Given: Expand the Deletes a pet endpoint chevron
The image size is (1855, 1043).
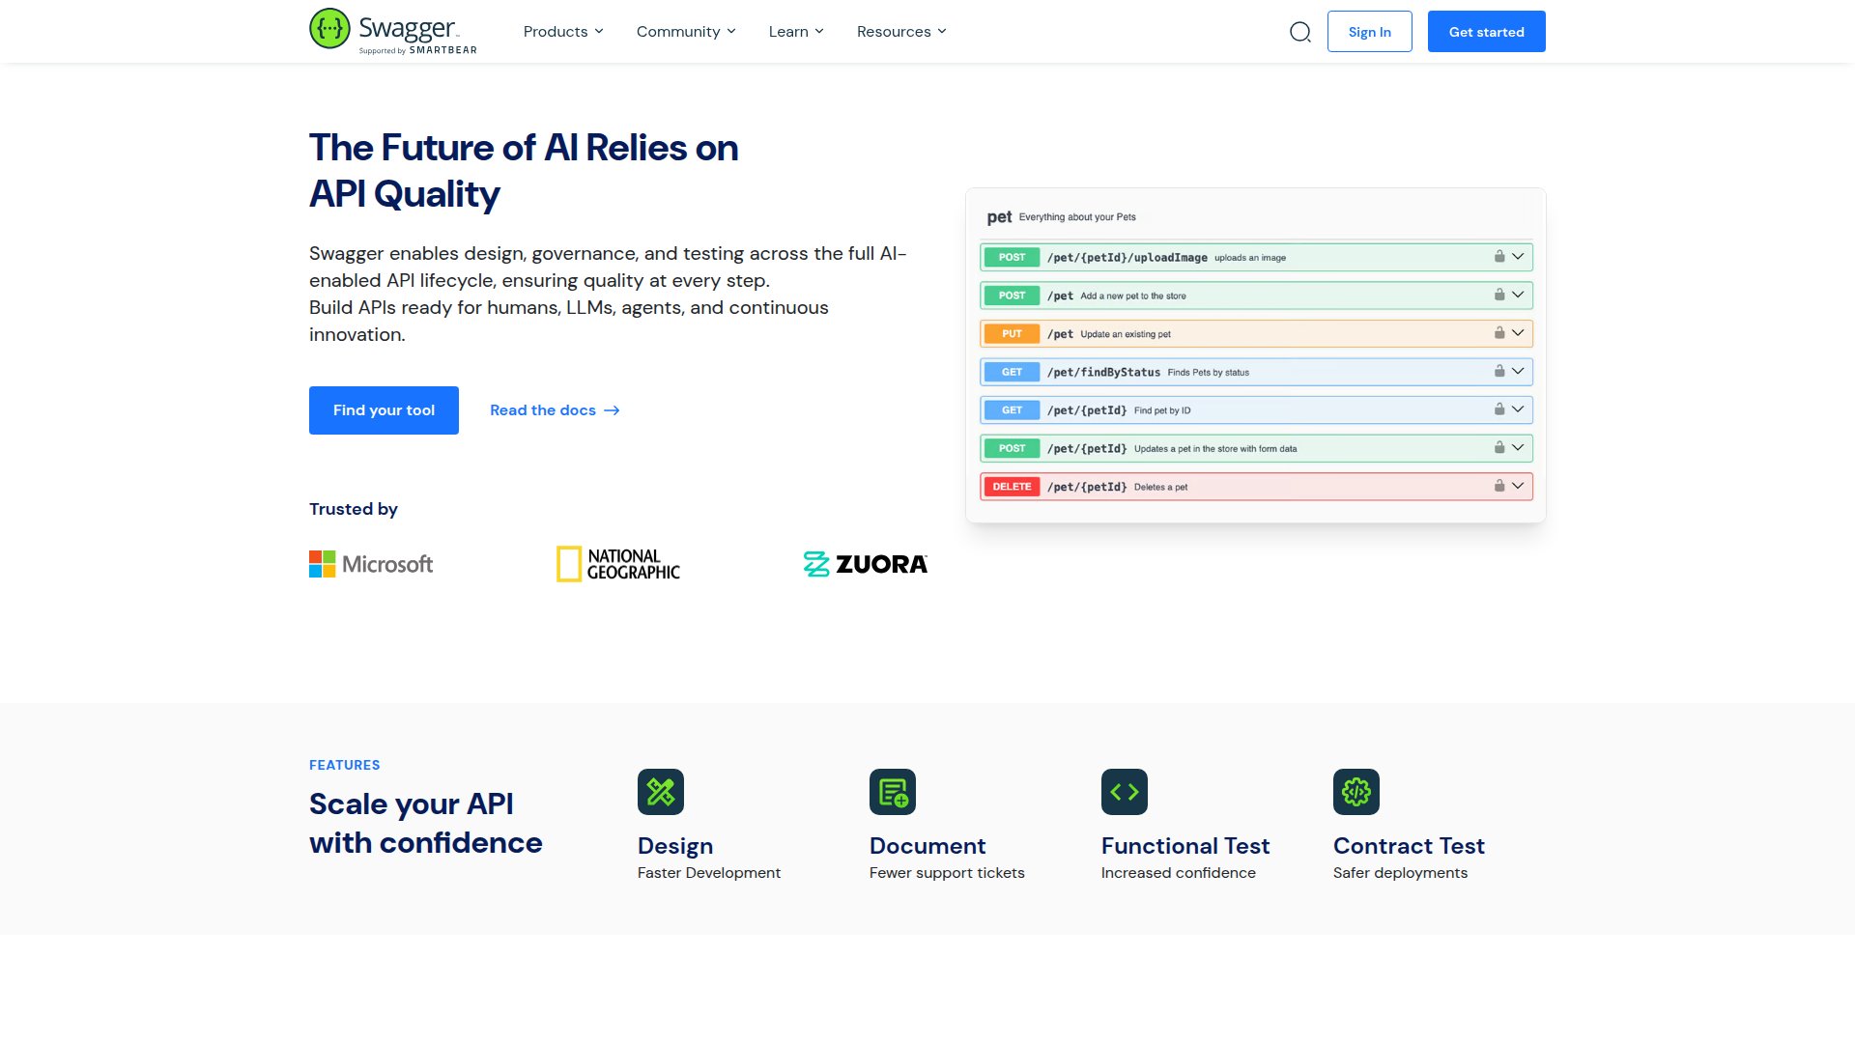Looking at the screenshot, I should click(x=1518, y=486).
